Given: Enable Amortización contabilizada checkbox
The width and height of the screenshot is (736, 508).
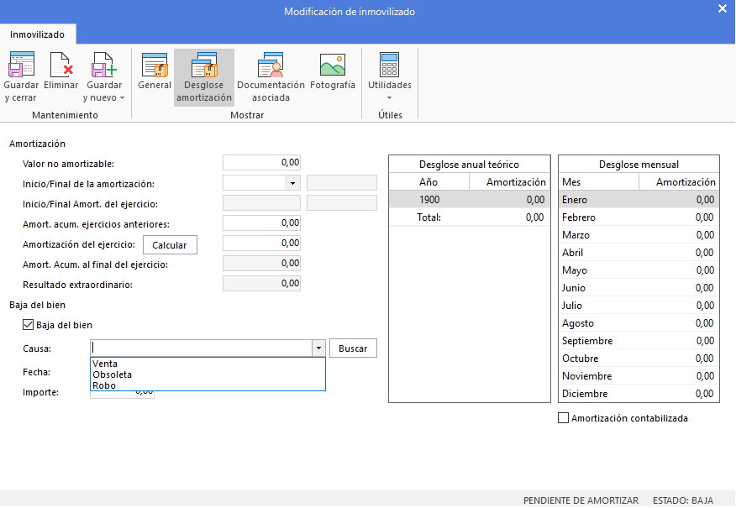Looking at the screenshot, I should pyautogui.click(x=563, y=417).
